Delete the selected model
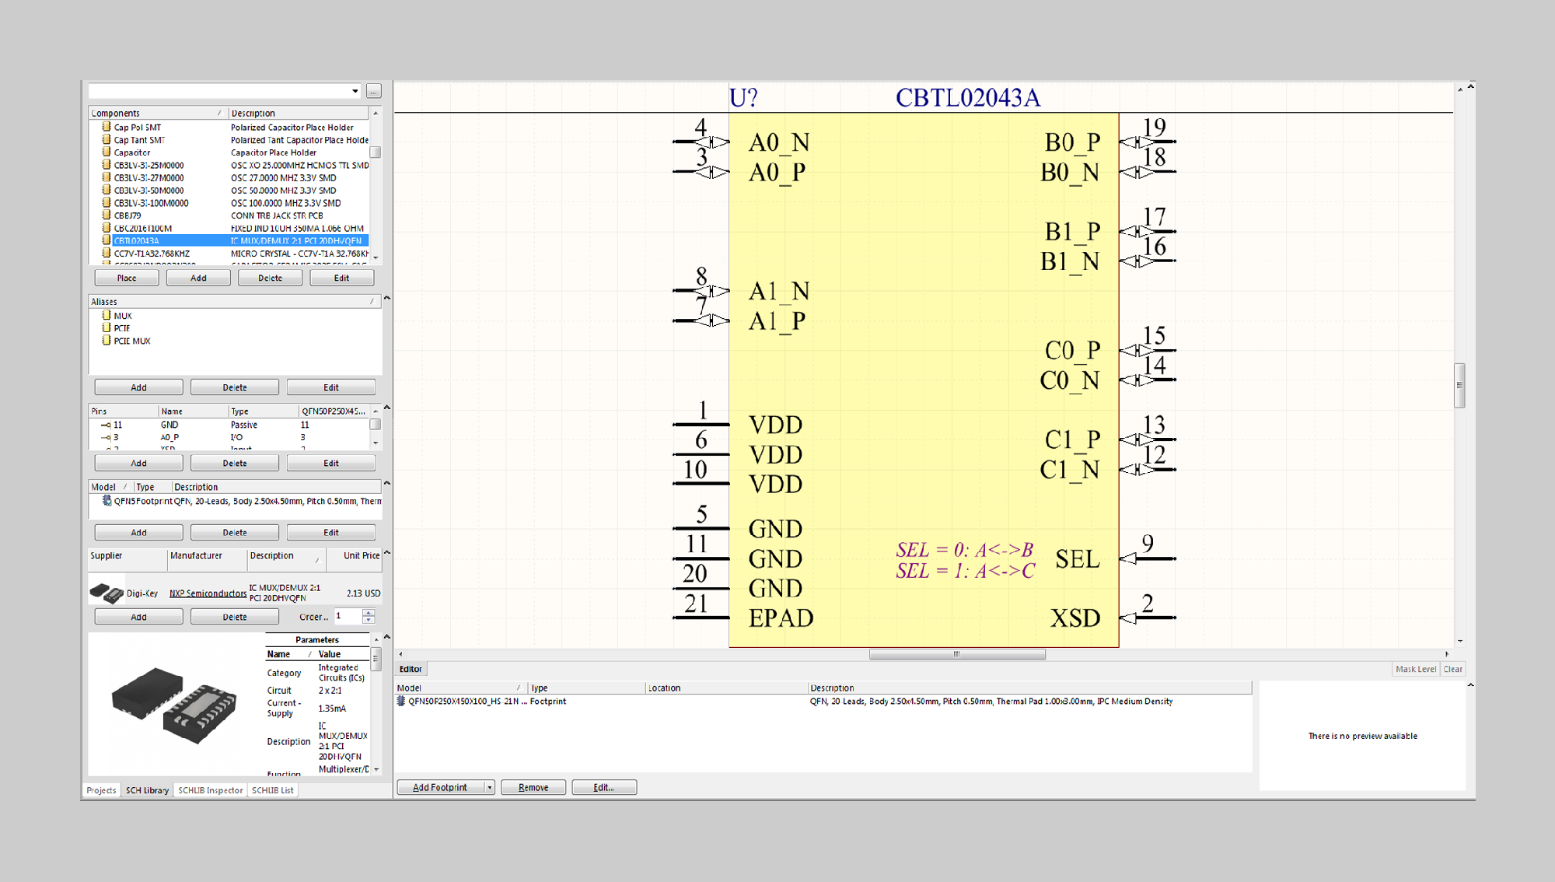 tap(235, 532)
